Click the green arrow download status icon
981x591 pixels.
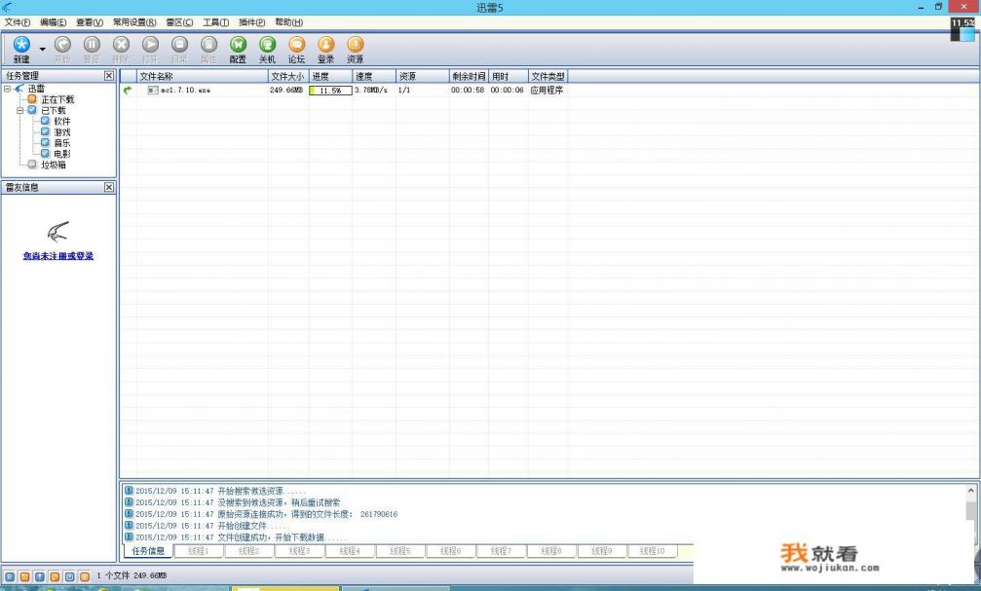click(128, 90)
